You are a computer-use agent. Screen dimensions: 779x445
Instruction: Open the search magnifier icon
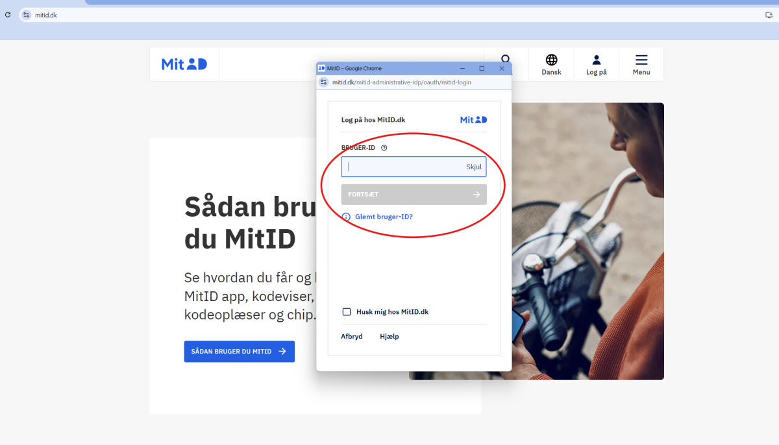pyautogui.click(x=506, y=60)
